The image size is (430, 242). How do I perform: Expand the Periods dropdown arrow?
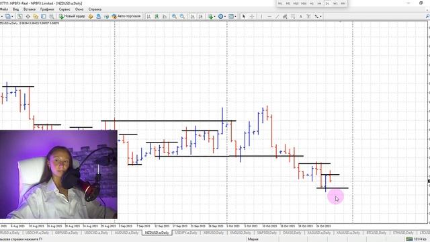225,16
